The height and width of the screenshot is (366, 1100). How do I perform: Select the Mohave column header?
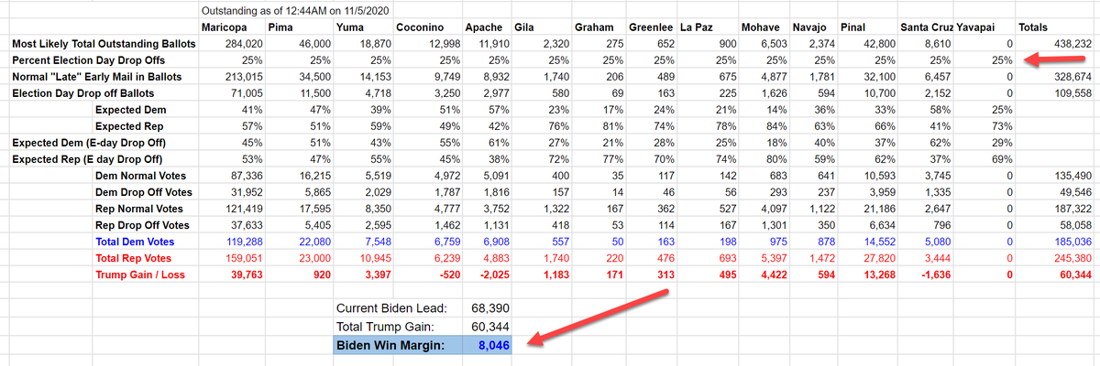point(761,28)
